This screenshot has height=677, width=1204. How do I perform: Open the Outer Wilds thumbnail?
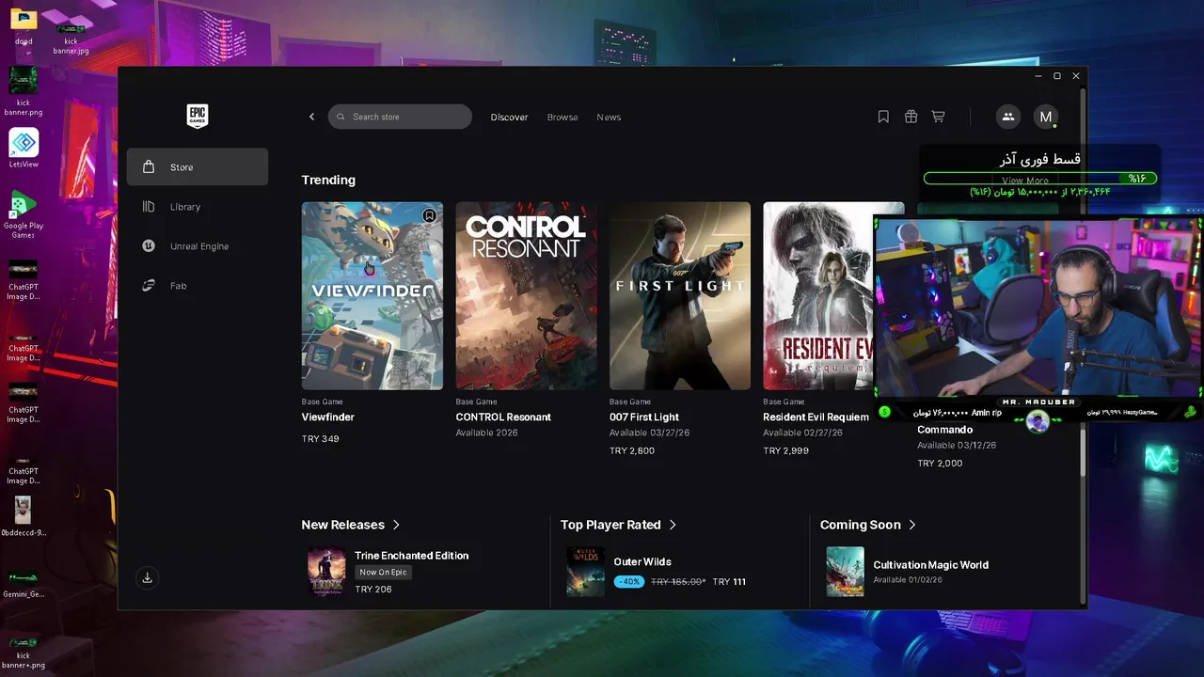[x=585, y=572]
